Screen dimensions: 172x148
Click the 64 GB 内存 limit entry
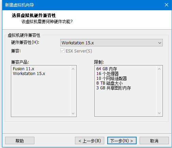[x=107, y=69]
